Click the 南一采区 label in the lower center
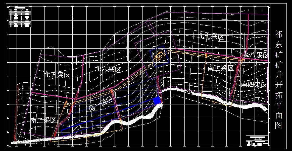 (101, 103)
